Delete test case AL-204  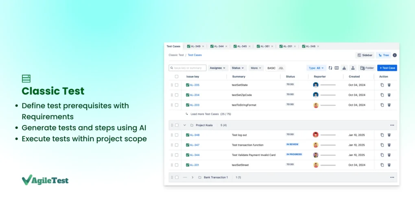point(389,95)
